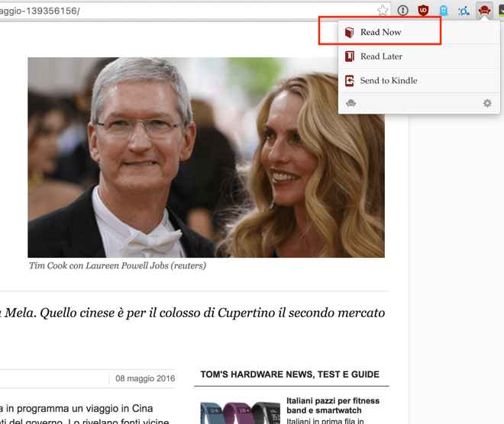
Task: Click the book icon beside Read Now
Action: click(350, 32)
